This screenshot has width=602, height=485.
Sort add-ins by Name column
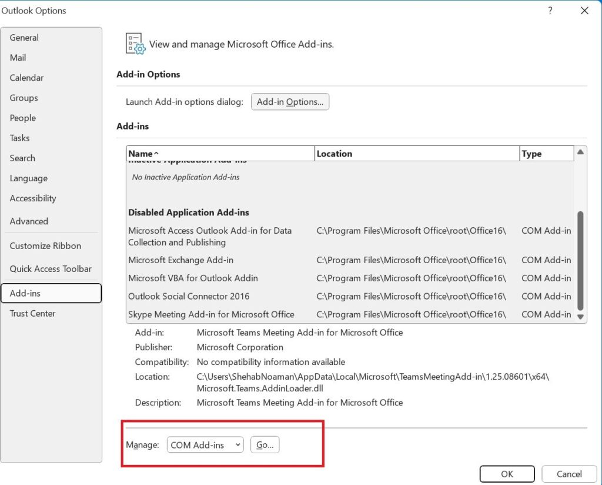[220, 154]
